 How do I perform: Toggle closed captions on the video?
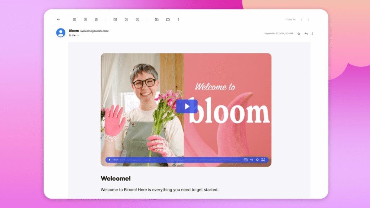tap(246, 160)
